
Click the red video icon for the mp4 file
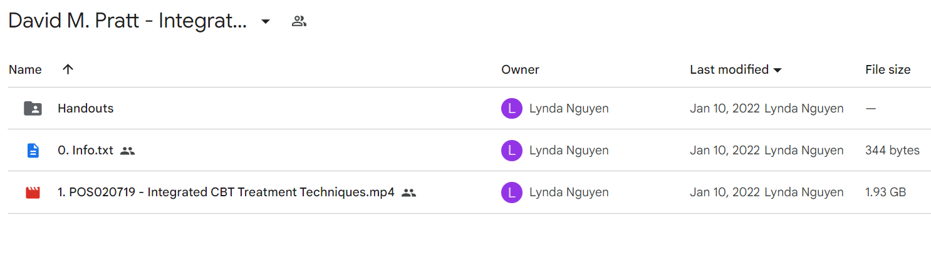click(x=33, y=192)
